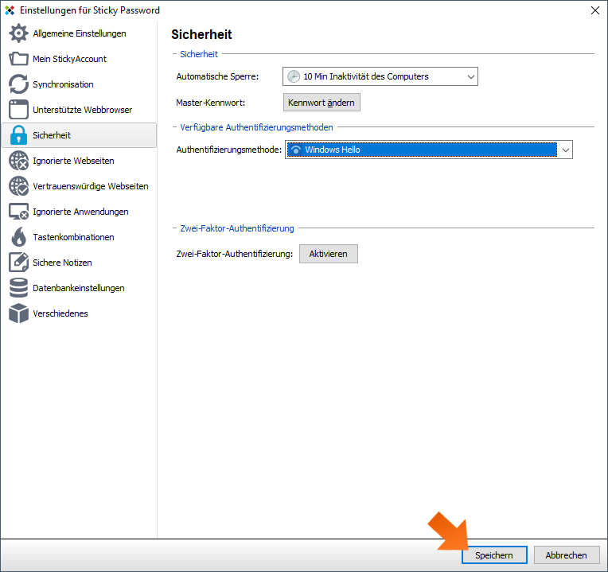Activate two-factor authentication with Aktivieren
The height and width of the screenshot is (572, 608).
pyautogui.click(x=328, y=254)
